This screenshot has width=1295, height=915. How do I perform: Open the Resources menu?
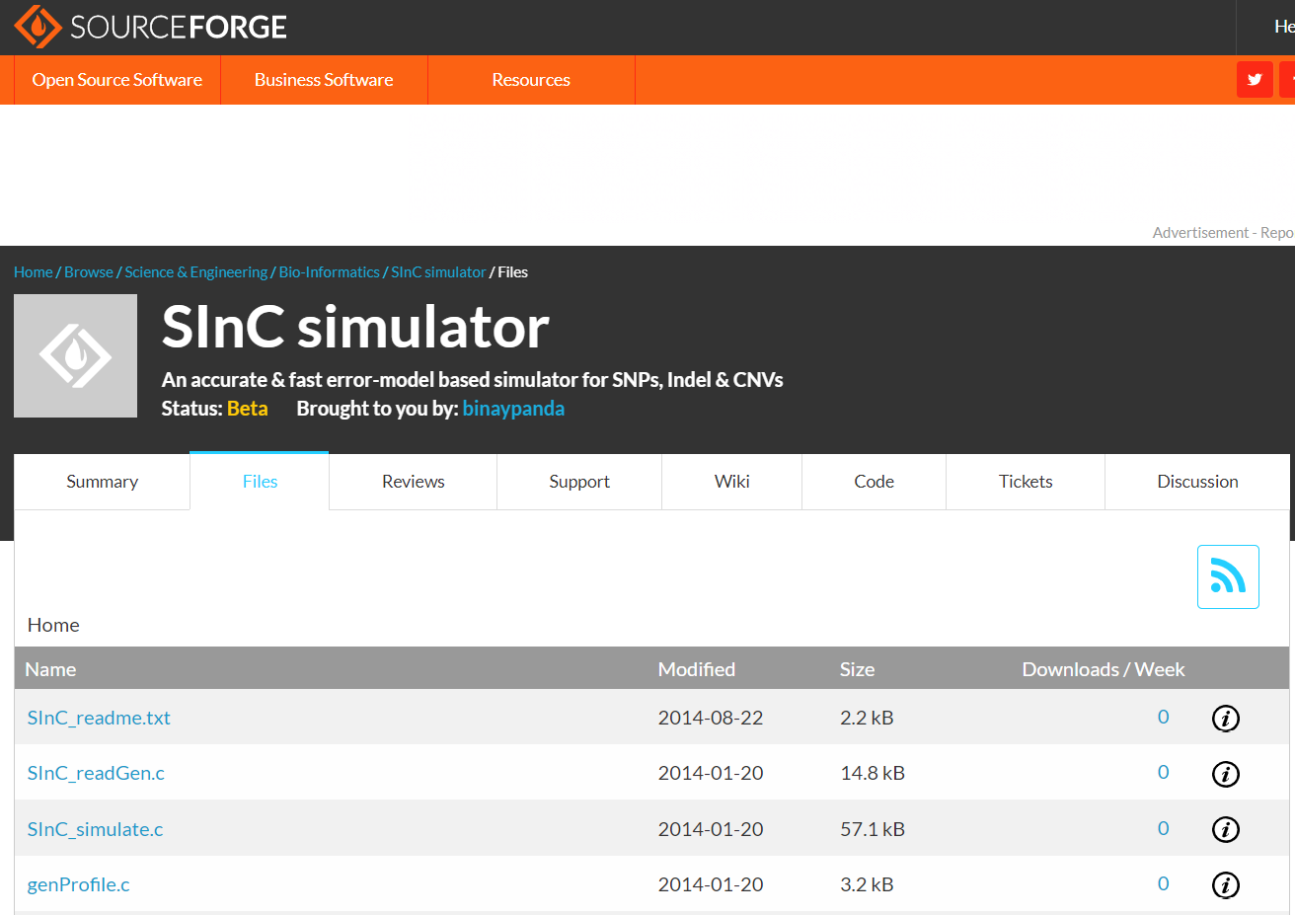pyautogui.click(x=531, y=80)
